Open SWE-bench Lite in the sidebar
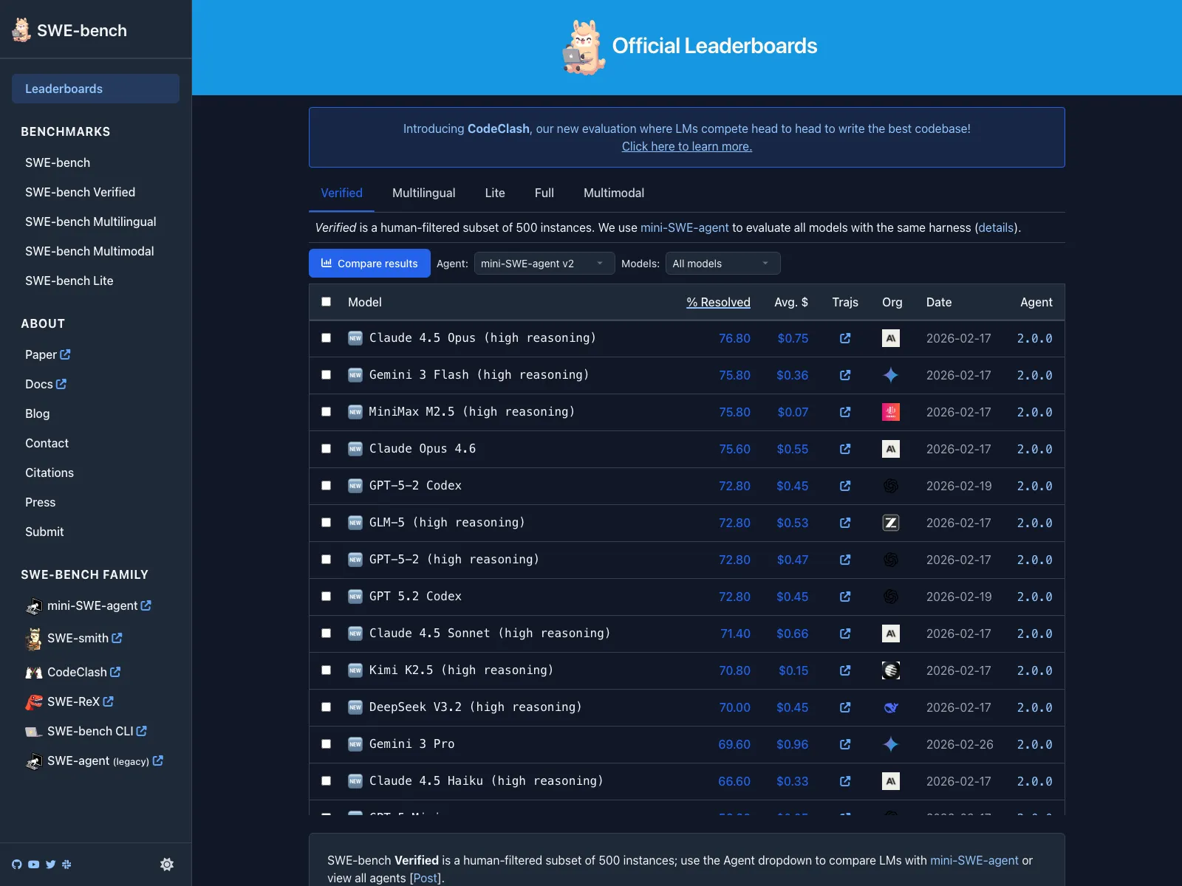 [69, 281]
